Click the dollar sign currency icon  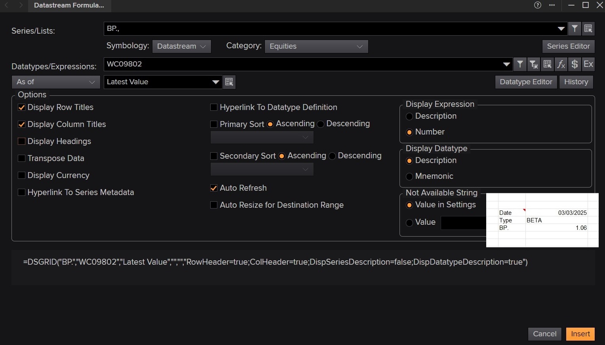pos(575,64)
